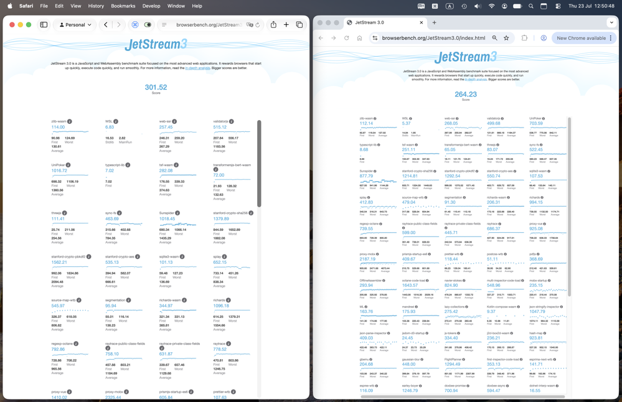Reload the Chrome page

point(346,38)
